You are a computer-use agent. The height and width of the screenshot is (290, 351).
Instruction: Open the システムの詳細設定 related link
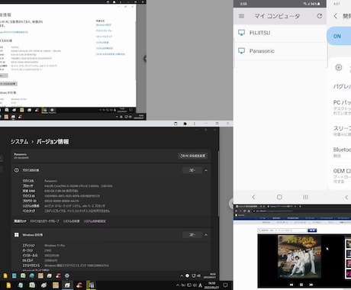[95, 221]
